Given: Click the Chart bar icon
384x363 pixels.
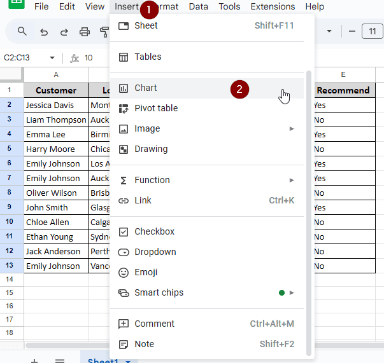Looking at the screenshot, I should pyautogui.click(x=124, y=88).
